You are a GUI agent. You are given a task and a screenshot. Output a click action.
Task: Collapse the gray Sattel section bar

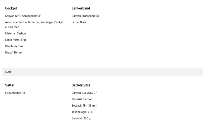point(102,72)
